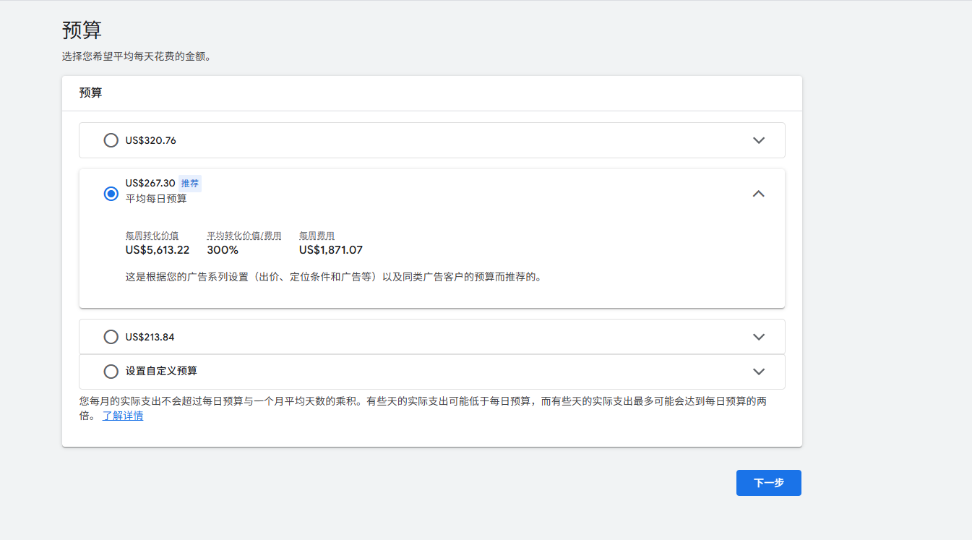Image resolution: width=972 pixels, height=540 pixels.
Task: Click the 推荐 badge next to US$267.30
Action: coord(189,183)
